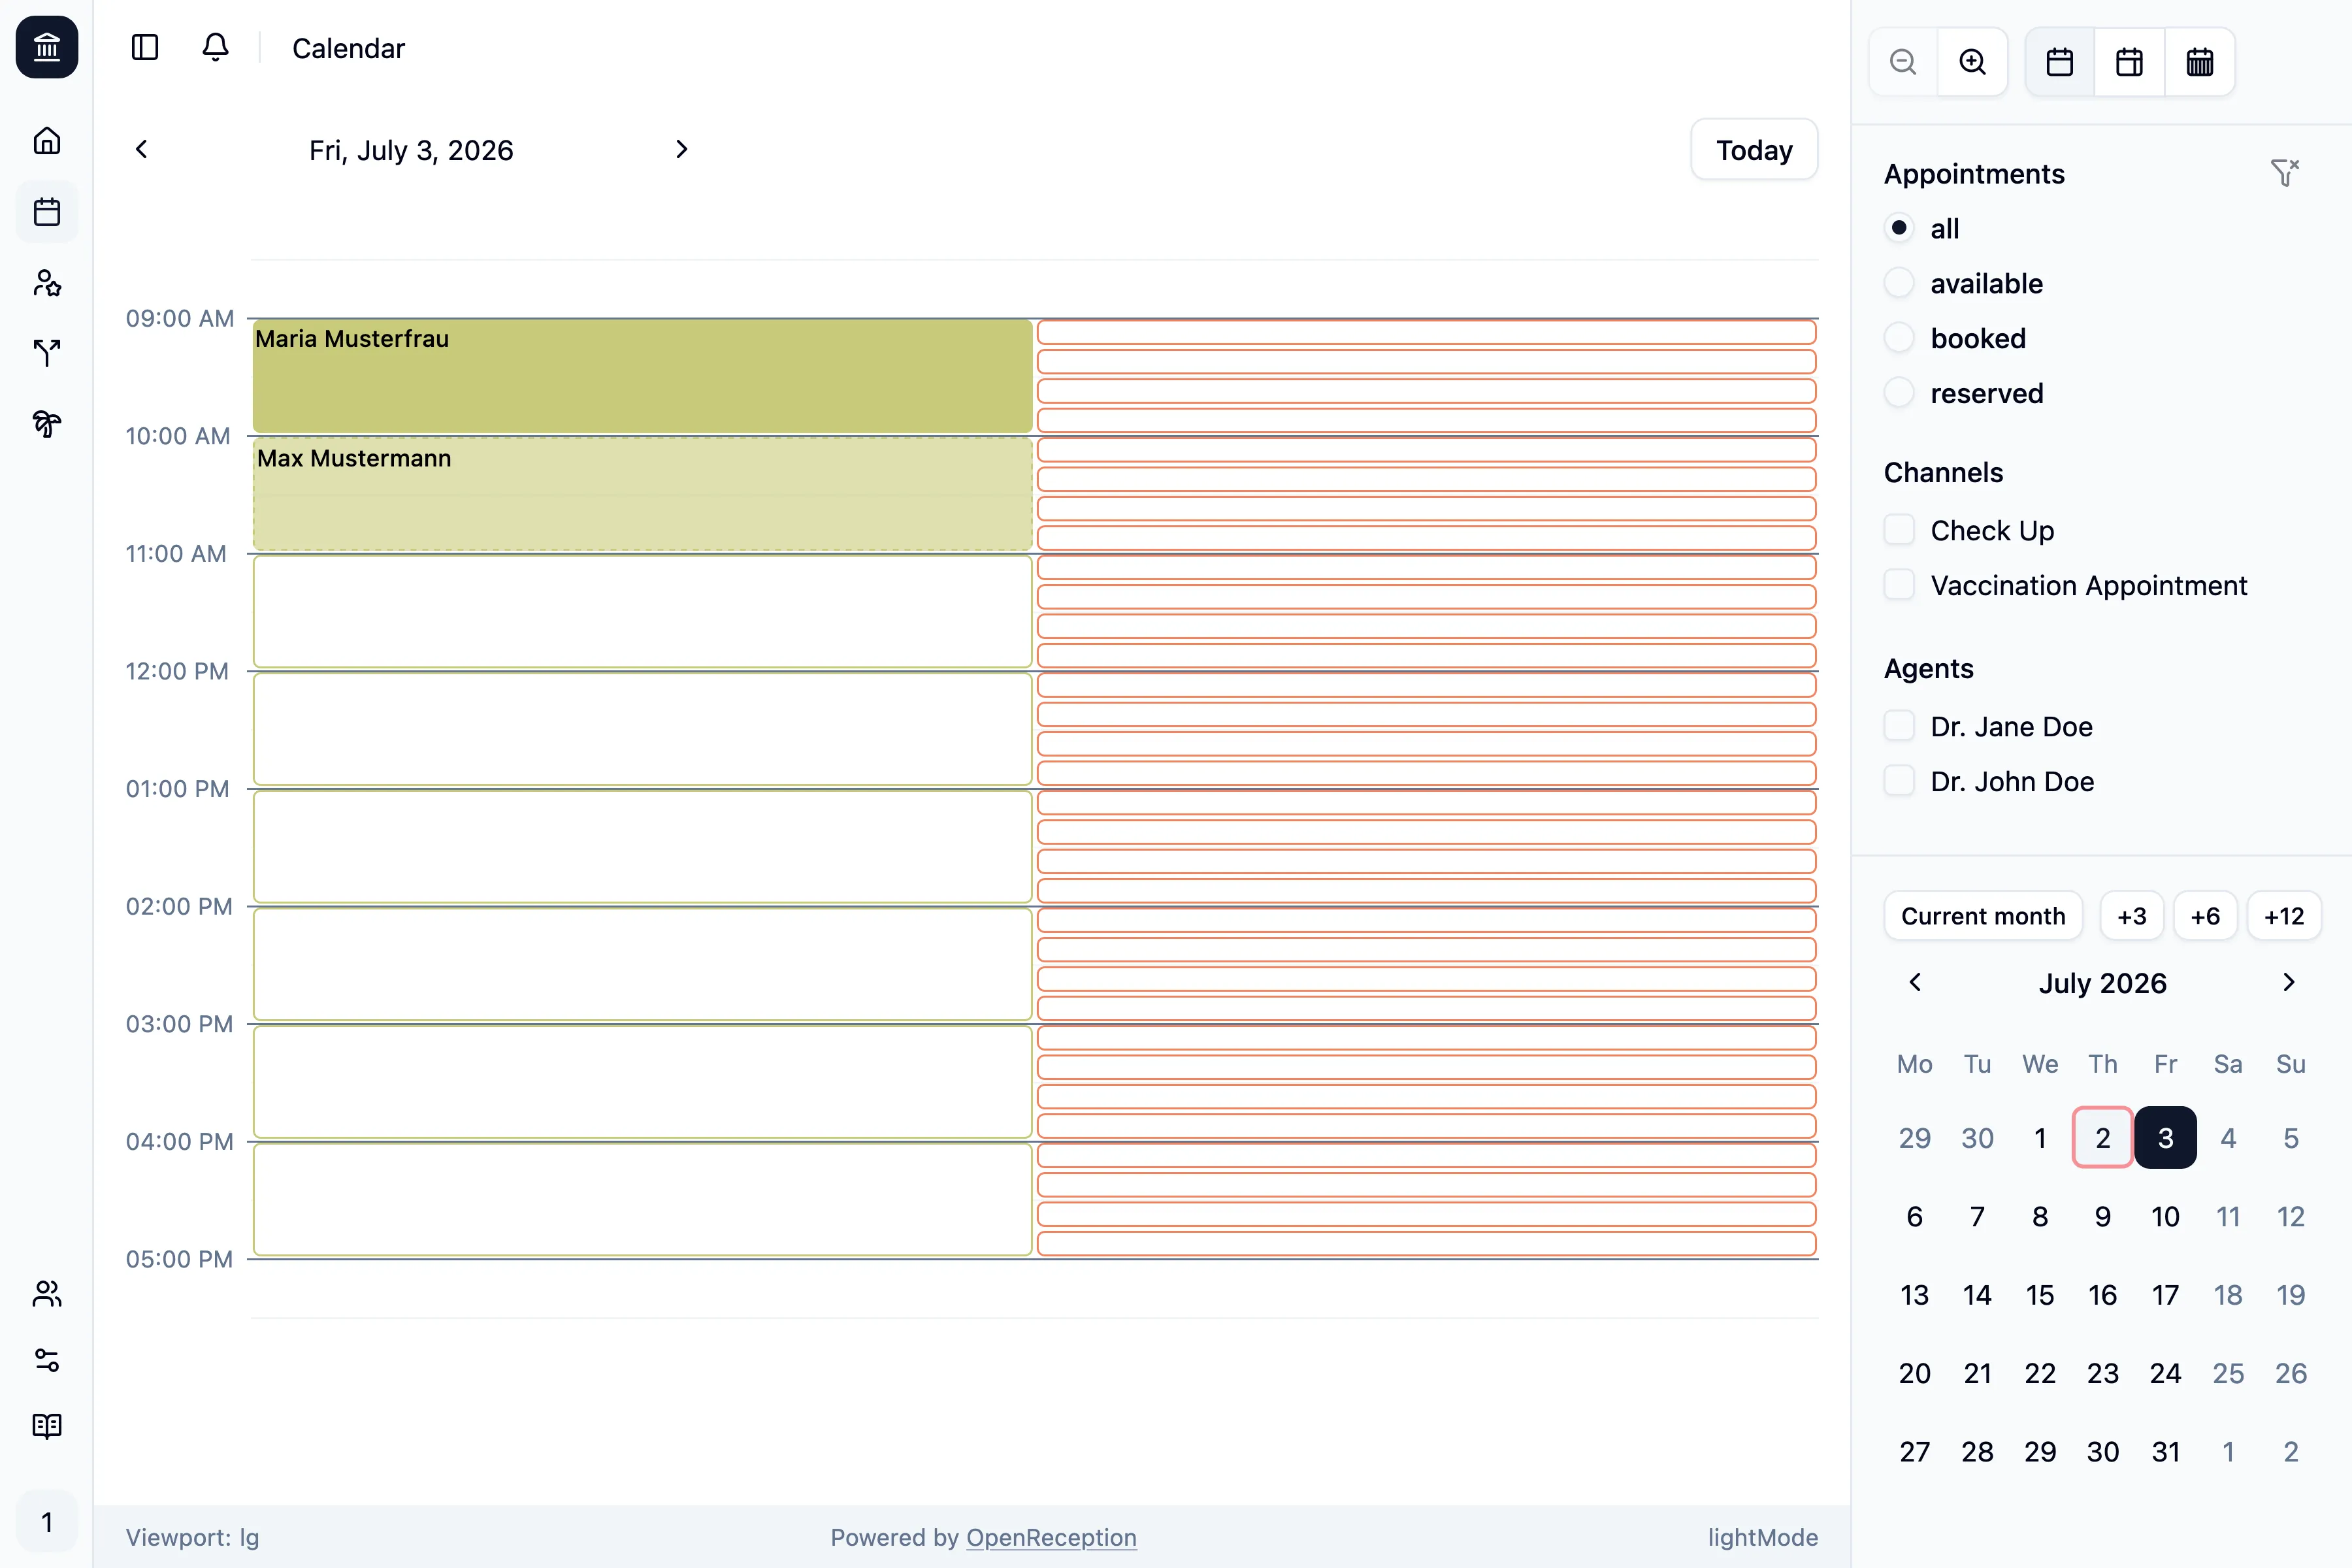Image resolution: width=2352 pixels, height=1568 pixels.
Task: Open the OpenReception link
Action: coord(1051,1537)
